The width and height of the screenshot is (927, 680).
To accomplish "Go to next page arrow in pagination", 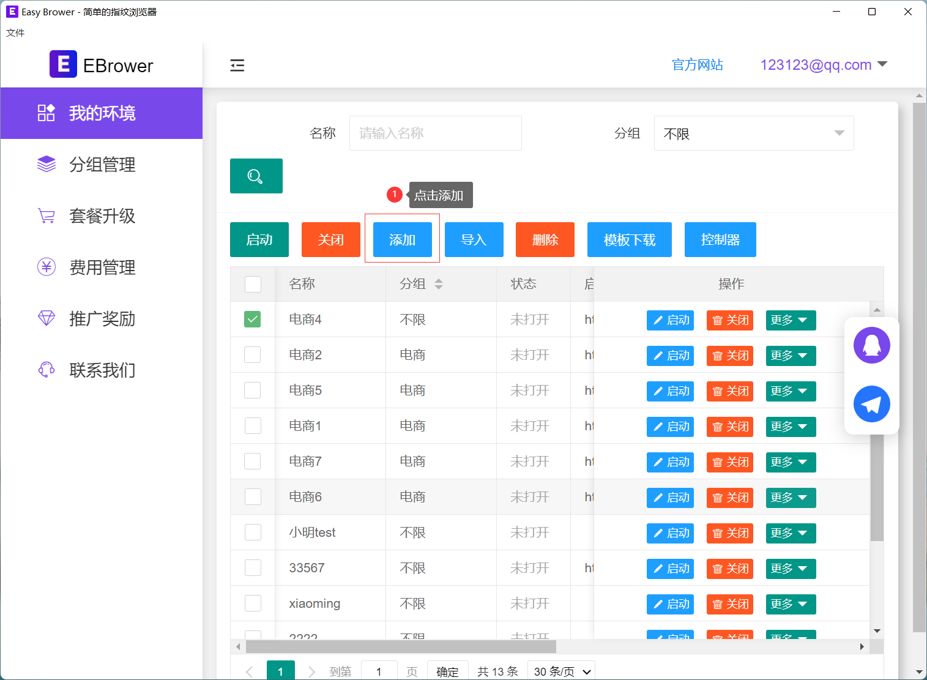I will coord(311,671).
